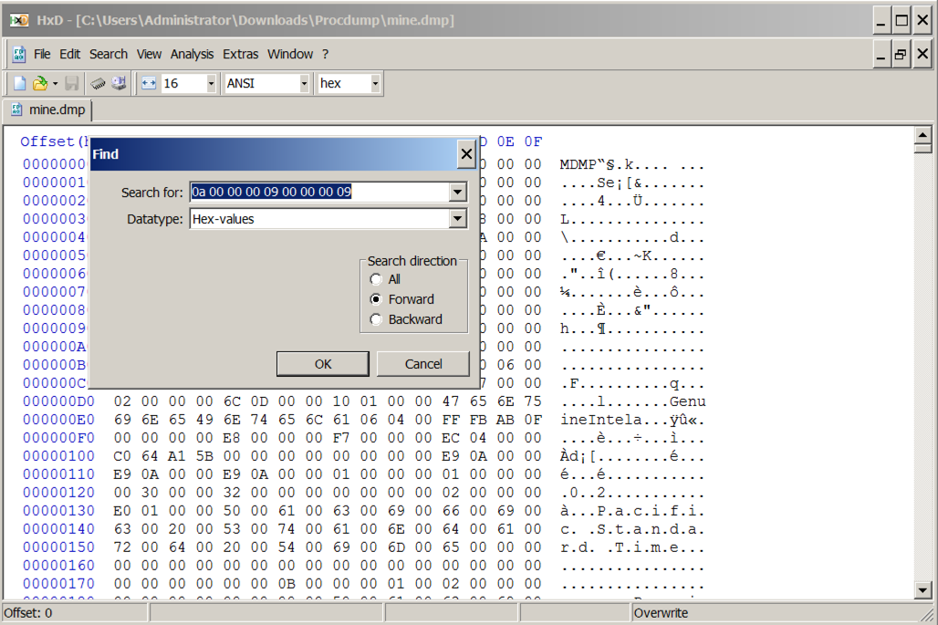Open the ? help menu
This screenshot has width=938, height=625.
326,55
